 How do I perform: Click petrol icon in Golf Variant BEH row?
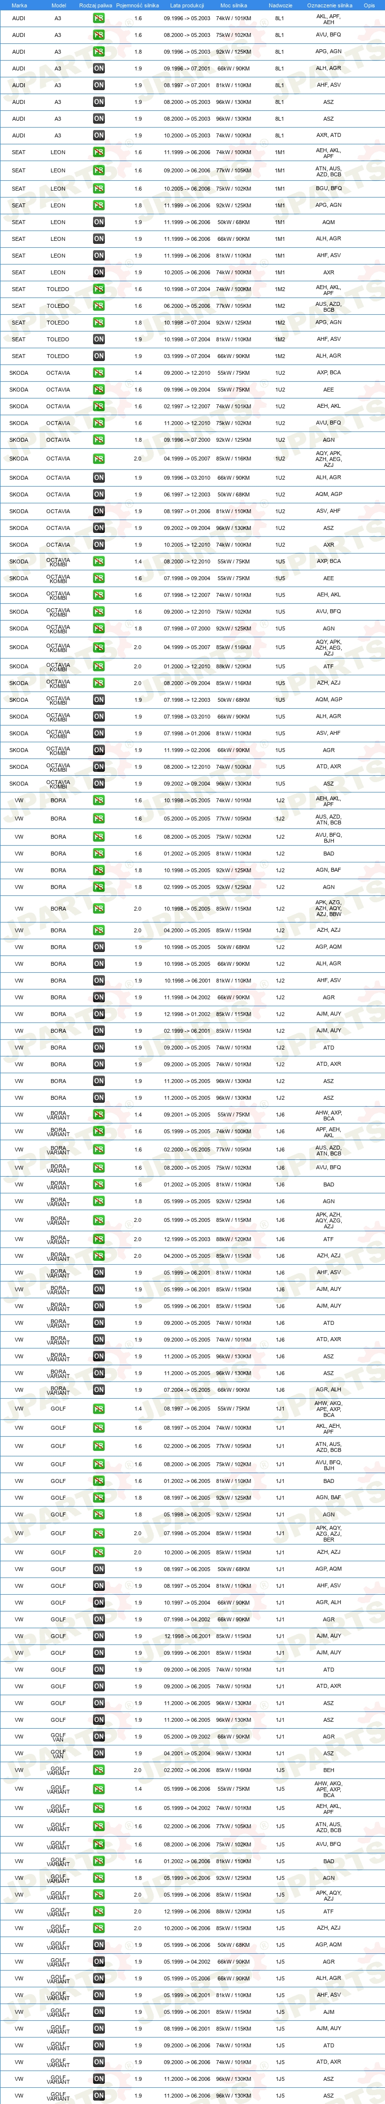(x=98, y=1771)
